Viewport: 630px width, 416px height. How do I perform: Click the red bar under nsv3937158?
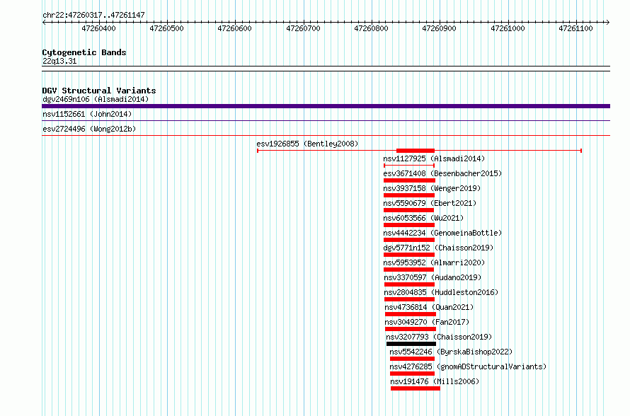409,195
